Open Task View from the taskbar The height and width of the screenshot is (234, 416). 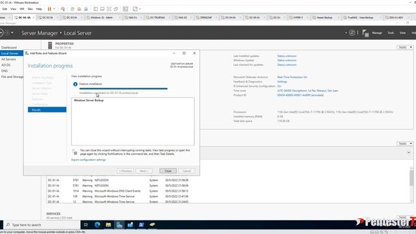86,225
